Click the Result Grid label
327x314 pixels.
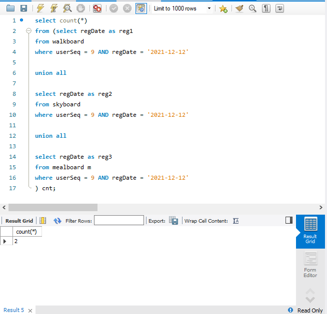pyautogui.click(x=19, y=221)
